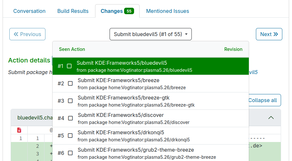Open the Mentioned Issues tab
The width and height of the screenshot is (292, 161).
(x=168, y=11)
